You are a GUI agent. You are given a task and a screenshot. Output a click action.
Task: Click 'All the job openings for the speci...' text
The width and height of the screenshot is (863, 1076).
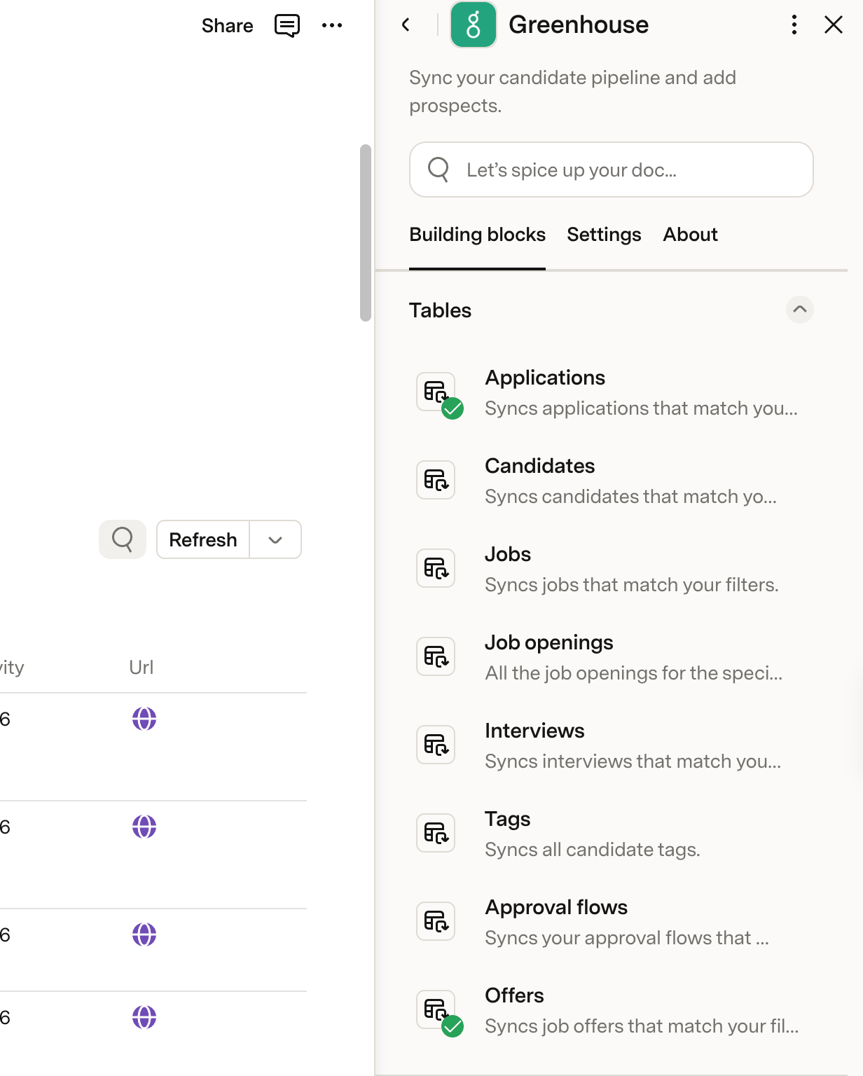pos(634,673)
